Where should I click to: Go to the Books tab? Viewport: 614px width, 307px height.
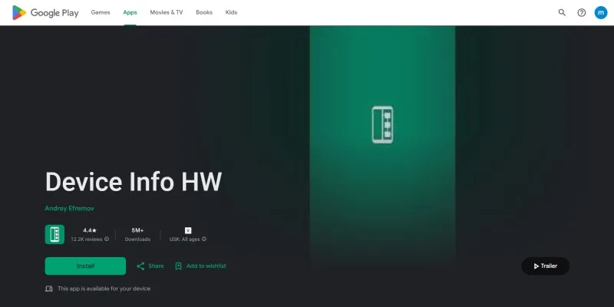(204, 12)
